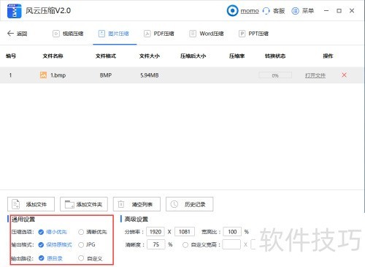
Task: Click the 清晰度 field showing 75
Action: 155,244
